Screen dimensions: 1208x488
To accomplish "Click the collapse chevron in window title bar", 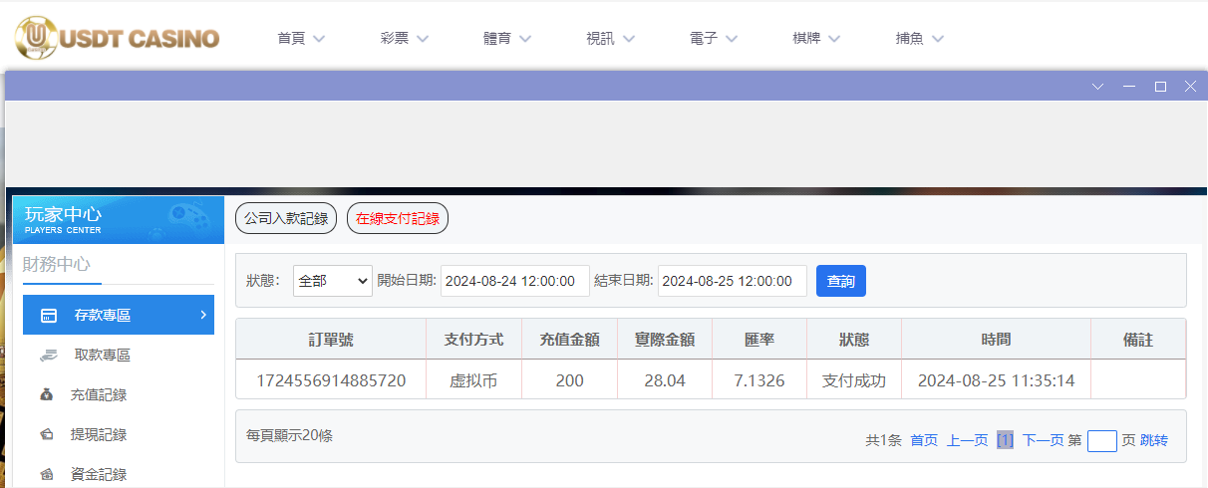I will click(1098, 87).
